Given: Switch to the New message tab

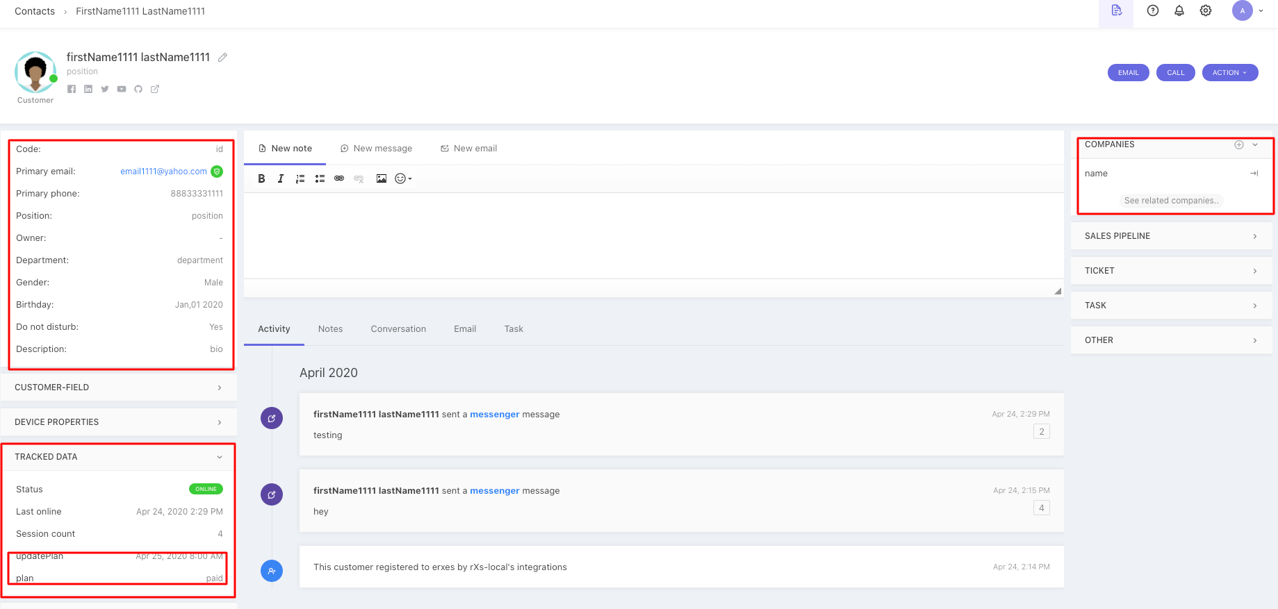Looking at the screenshot, I should click(x=376, y=149).
